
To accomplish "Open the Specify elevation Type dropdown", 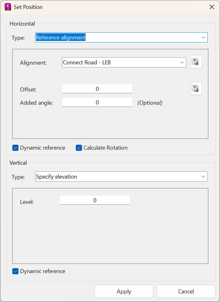I will point(121,177).
